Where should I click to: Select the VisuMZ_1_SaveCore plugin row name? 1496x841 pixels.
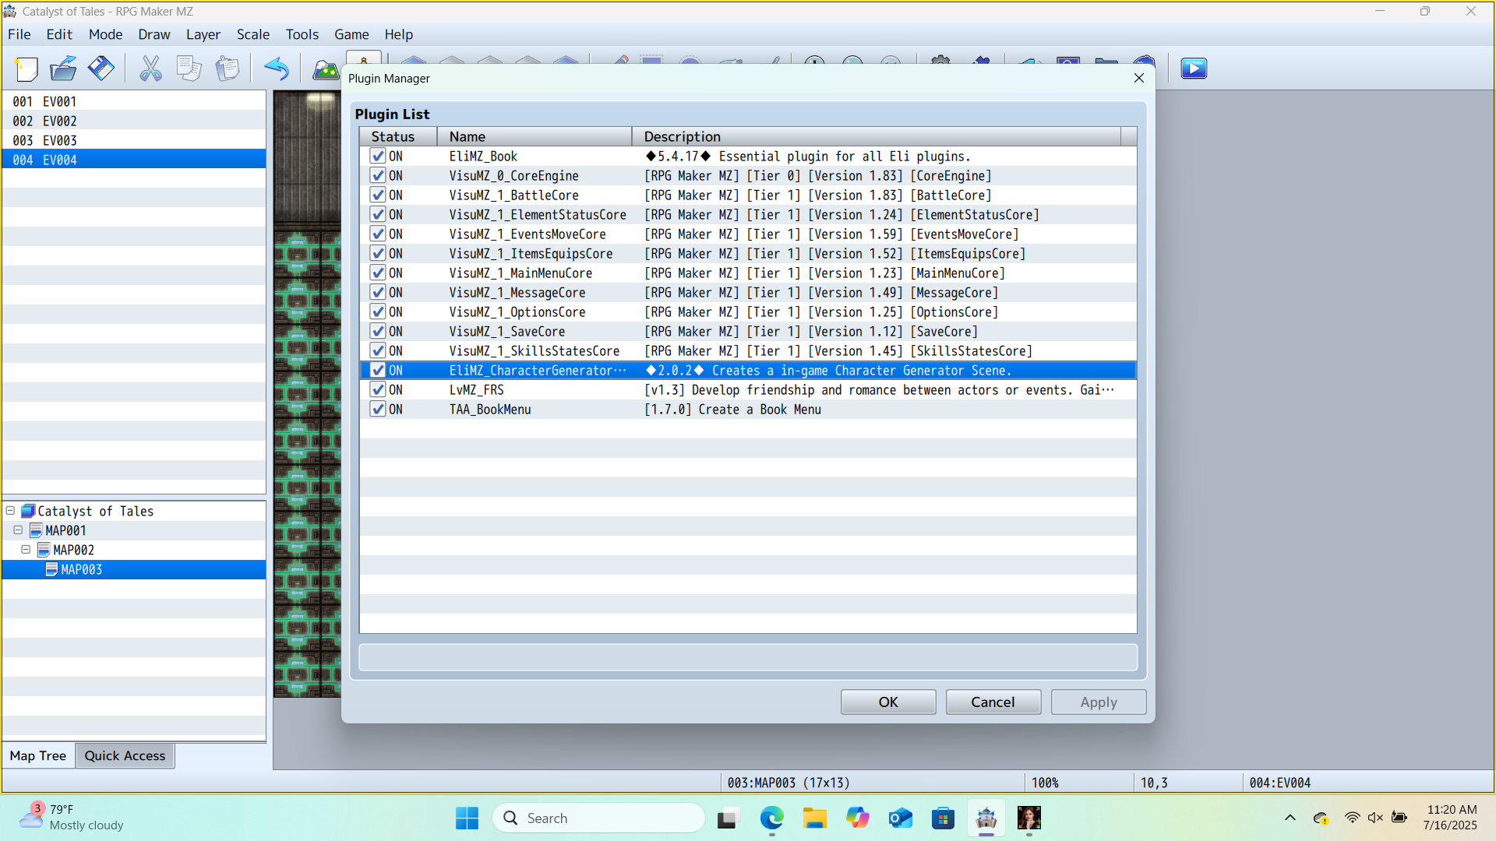click(x=507, y=332)
